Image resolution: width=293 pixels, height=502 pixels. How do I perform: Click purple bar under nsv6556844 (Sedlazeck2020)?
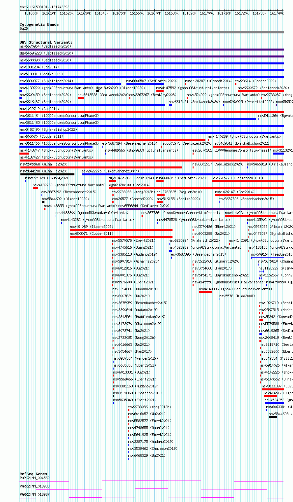tap(201, 209)
